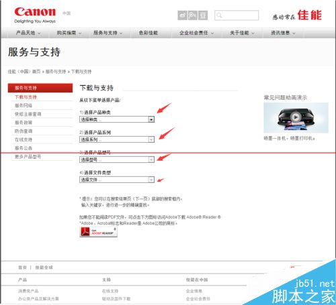Open the 选择种类 product category dropdown
The height and width of the screenshot is (305, 336).
(x=117, y=119)
